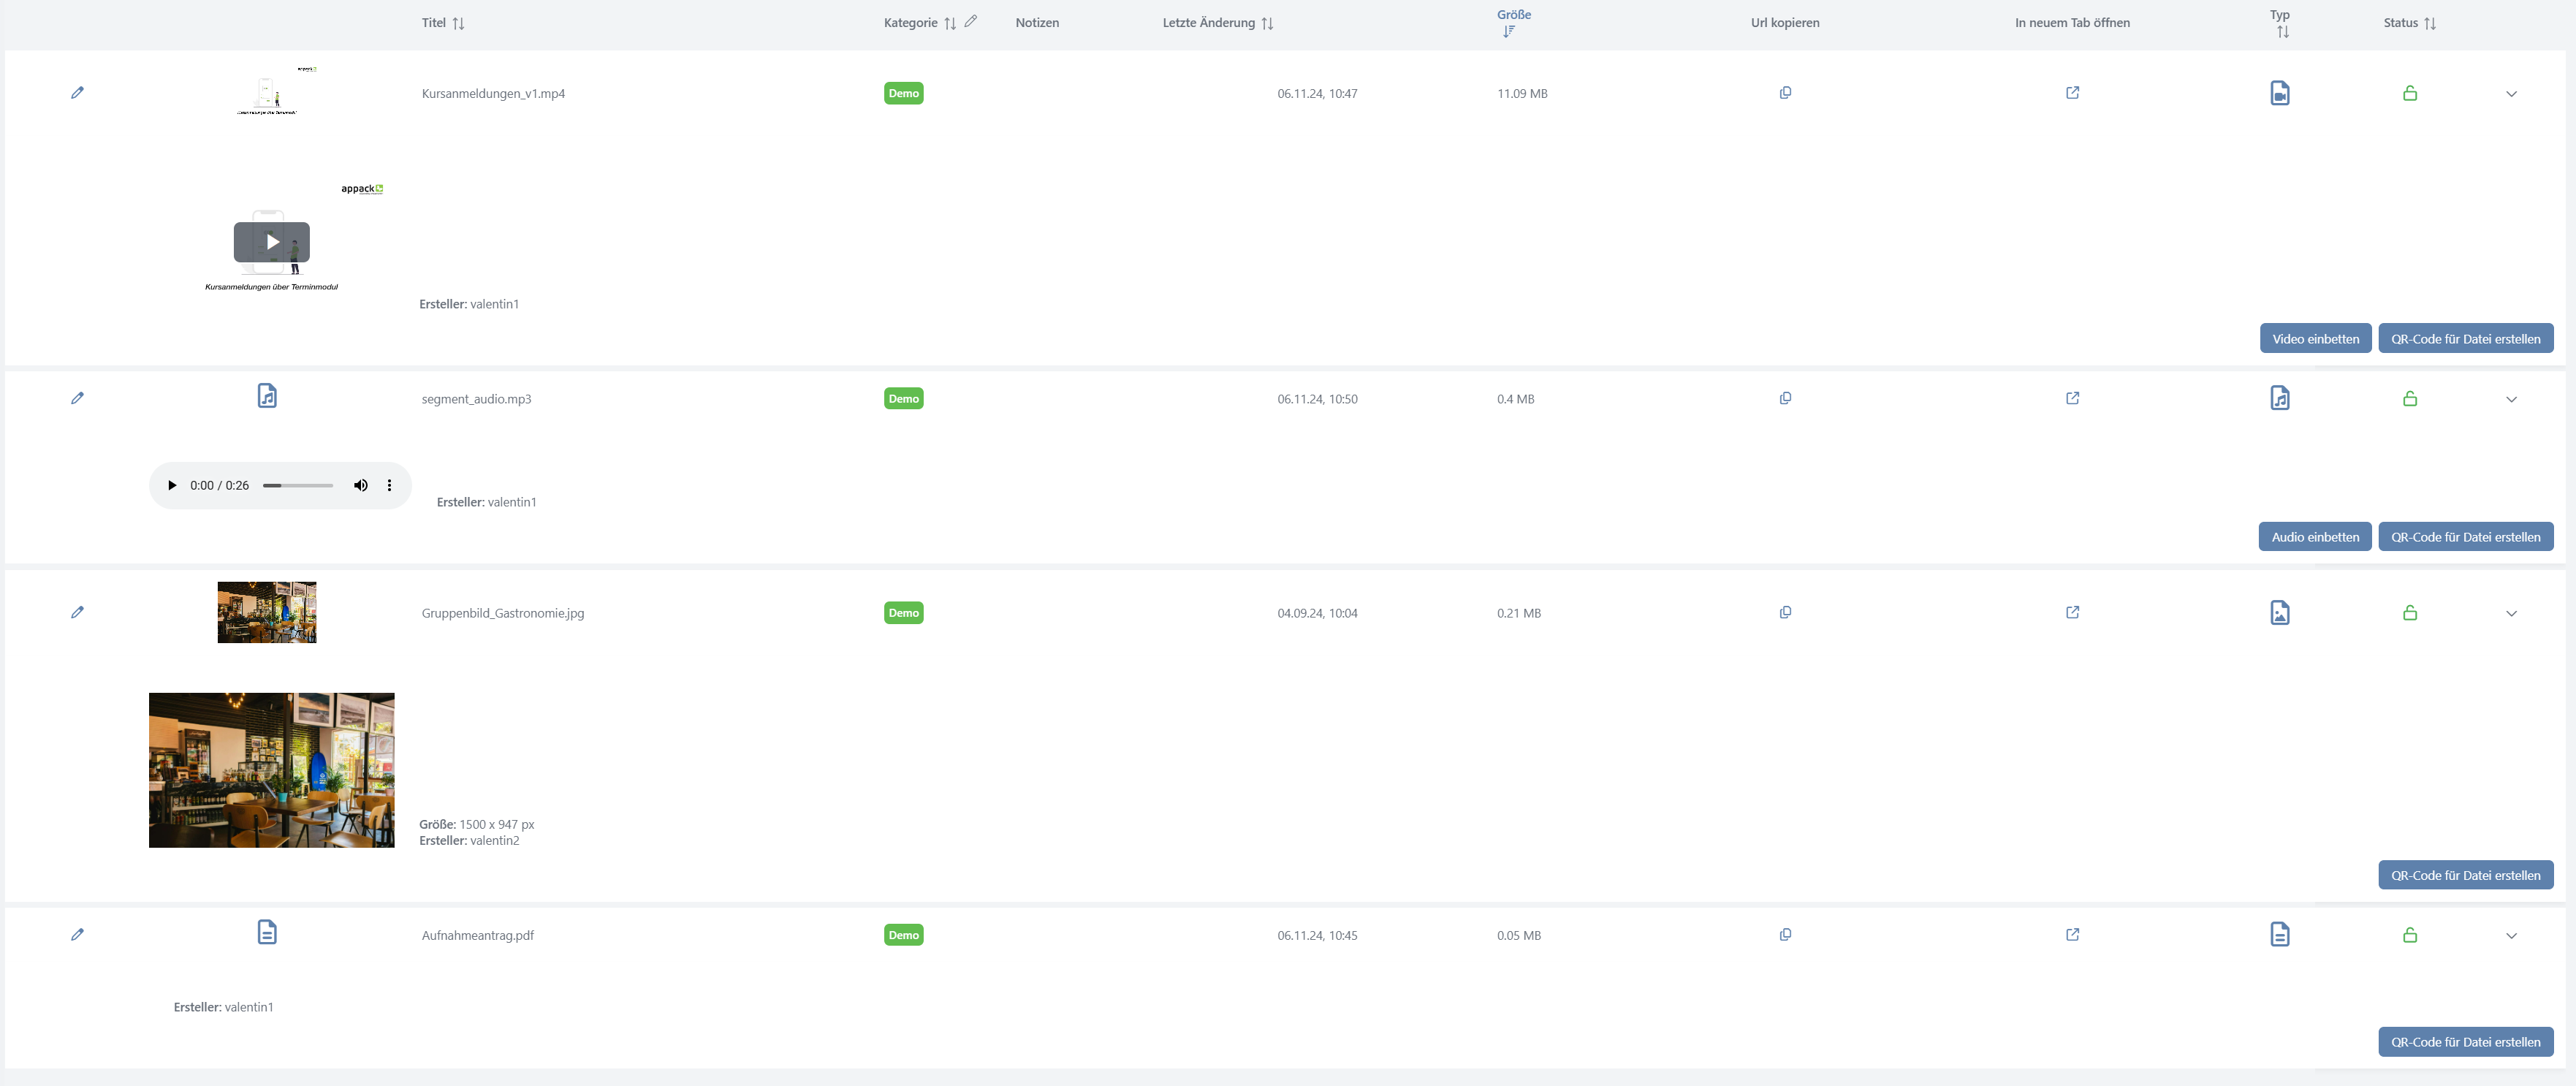The width and height of the screenshot is (2576, 1086).
Task: Edit Gruppenbild_Gastronomie.jpg with its pencil icon
Action: point(77,612)
